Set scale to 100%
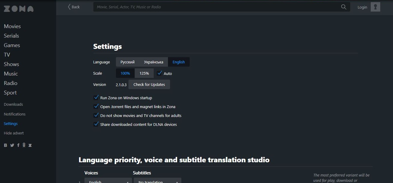Image resolution: width=393 pixels, height=183 pixels. pyautogui.click(x=125, y=73)
